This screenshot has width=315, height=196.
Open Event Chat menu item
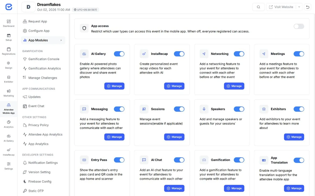(x=43, y=106)
